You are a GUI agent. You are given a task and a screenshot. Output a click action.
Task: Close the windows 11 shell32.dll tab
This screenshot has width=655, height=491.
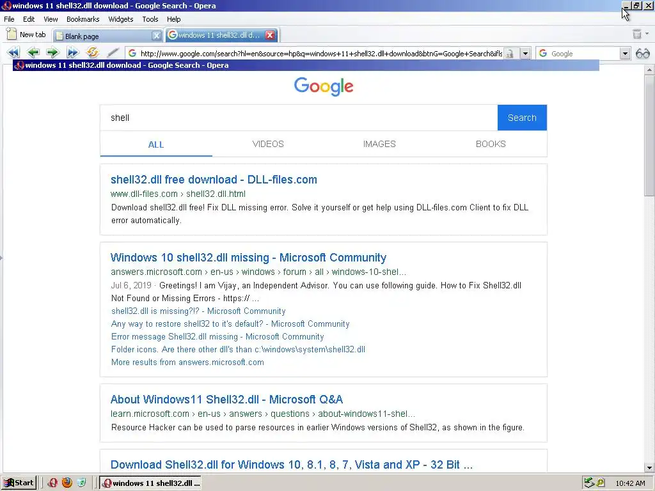270,35
